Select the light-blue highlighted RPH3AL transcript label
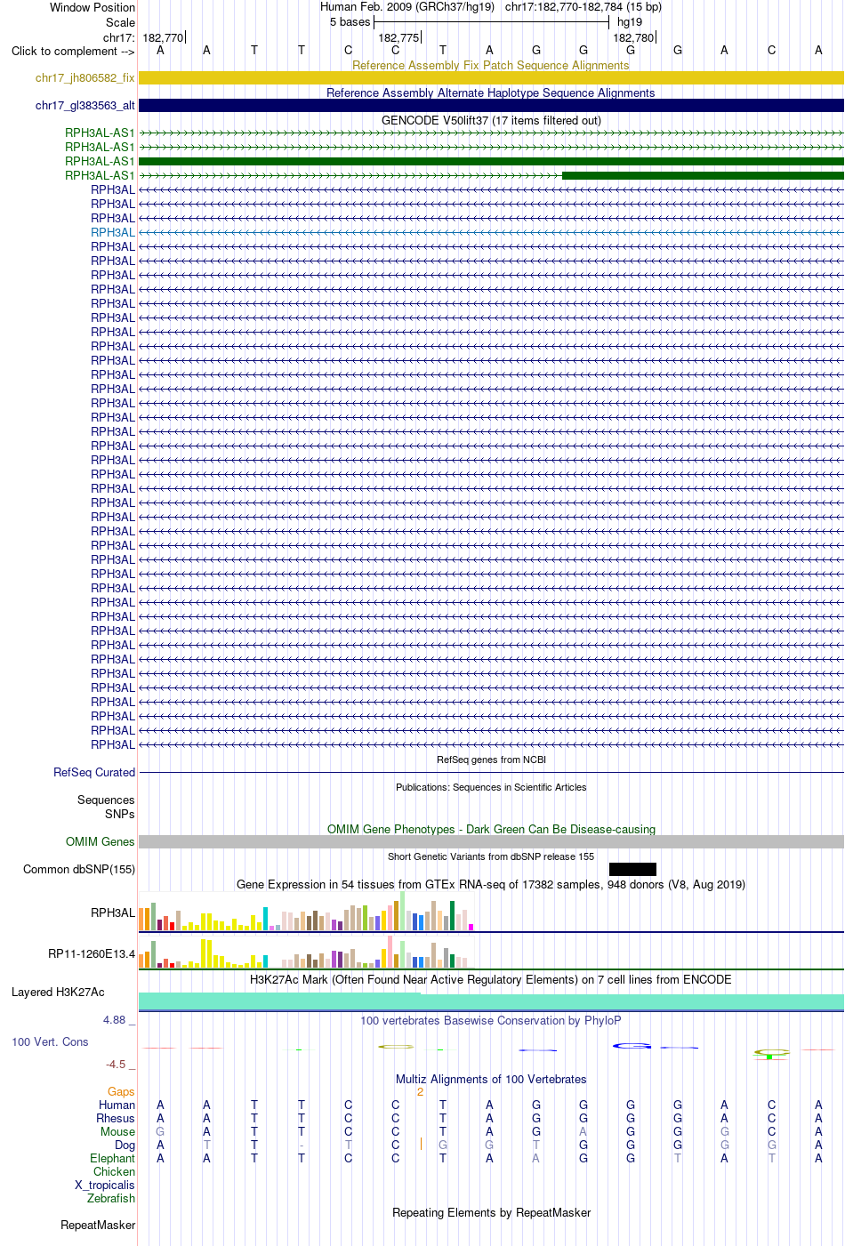Viewport: 845px width, 1246px height. (113, 232)
